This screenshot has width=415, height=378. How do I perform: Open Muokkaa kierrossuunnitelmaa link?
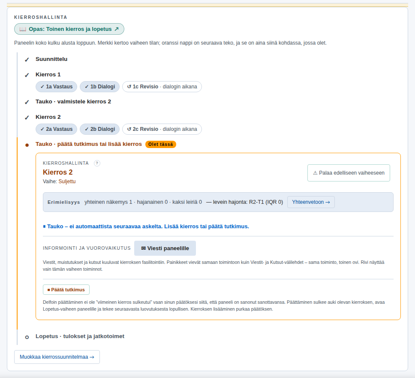57,357
